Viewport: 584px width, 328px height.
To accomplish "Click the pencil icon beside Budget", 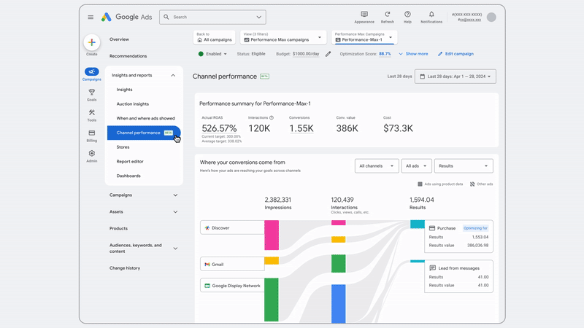I will (x=328, y=54).
